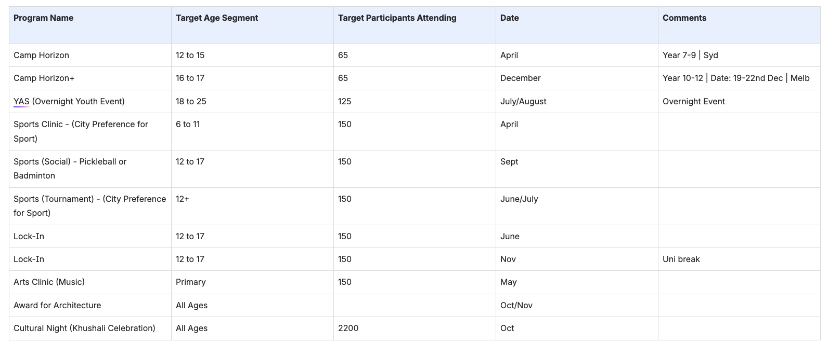Click the Date column header
This screenshot has width=828, height=343.
pos(509,18)
